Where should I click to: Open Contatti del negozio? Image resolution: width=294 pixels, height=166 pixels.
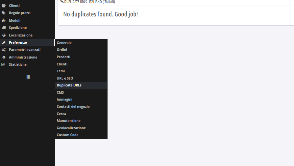73,107
